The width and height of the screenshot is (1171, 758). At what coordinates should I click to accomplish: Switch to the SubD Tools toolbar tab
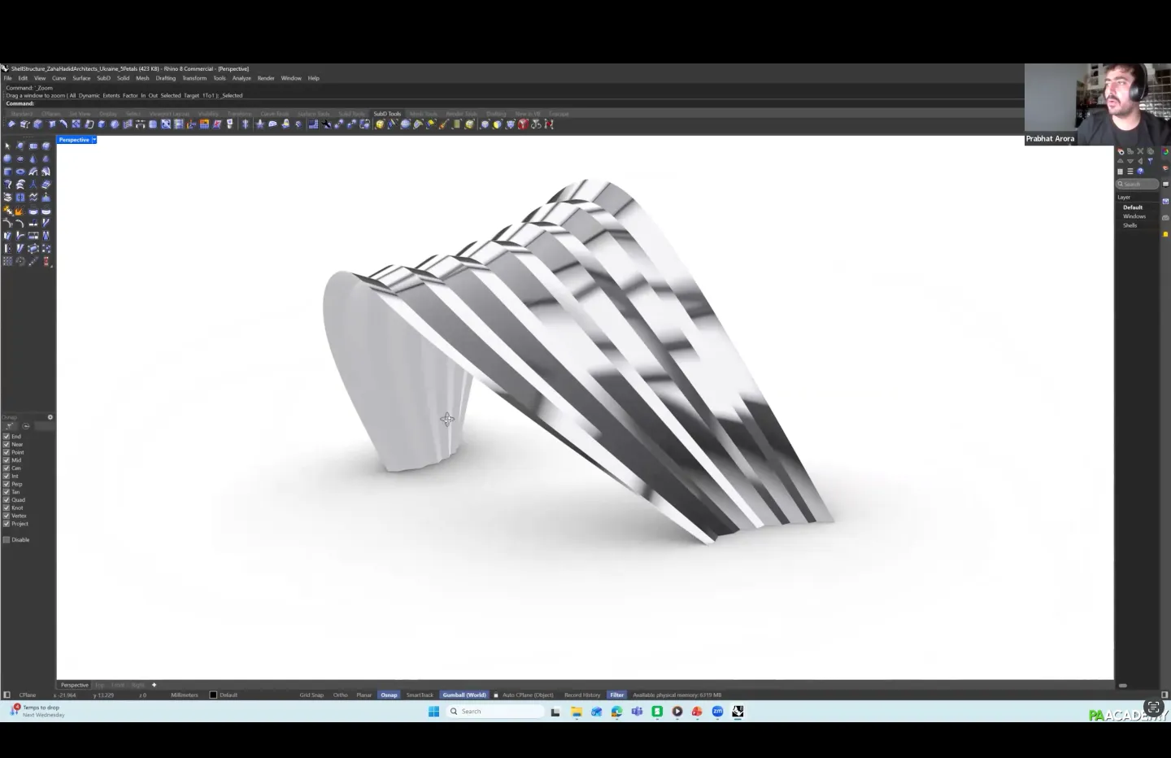pos(387,114)
